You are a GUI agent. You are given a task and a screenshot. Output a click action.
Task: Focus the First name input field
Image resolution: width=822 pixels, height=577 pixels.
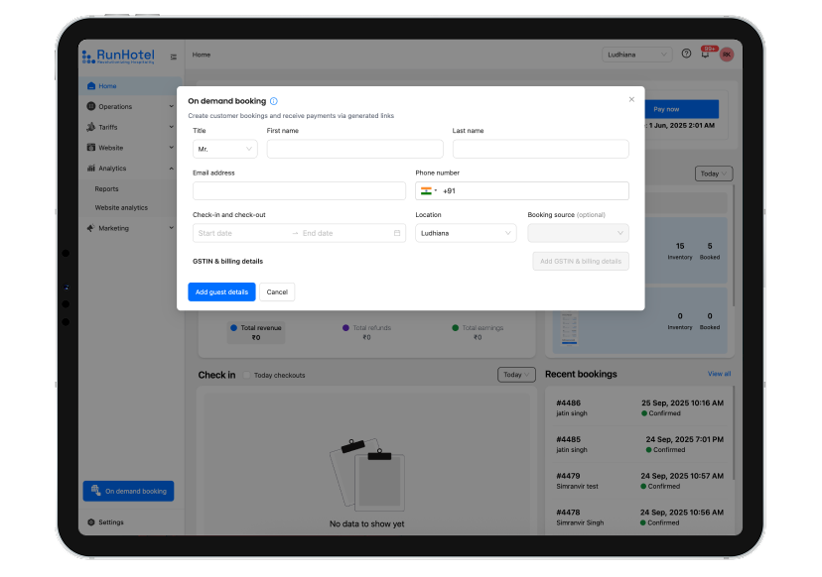tap(354, 150)
